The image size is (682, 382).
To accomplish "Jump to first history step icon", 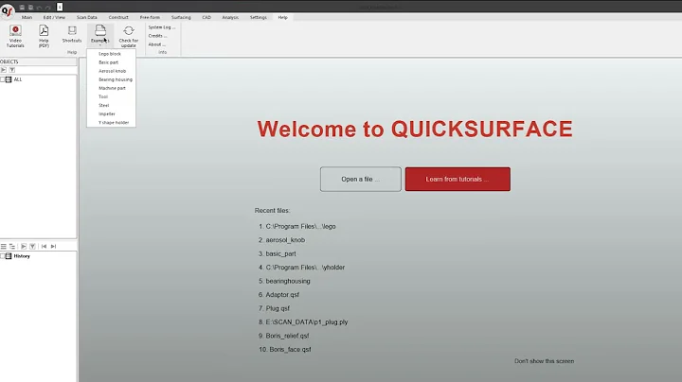I will coord(44,246).
